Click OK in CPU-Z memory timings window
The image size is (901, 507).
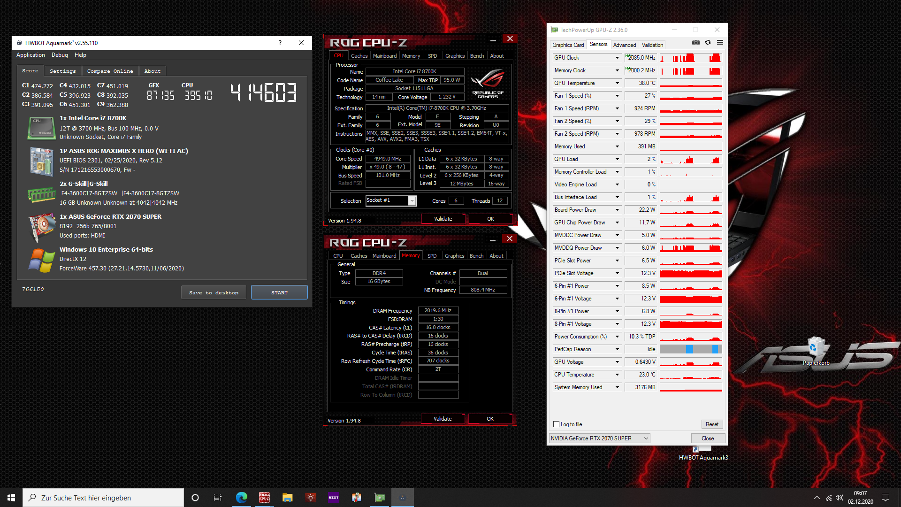490,419
